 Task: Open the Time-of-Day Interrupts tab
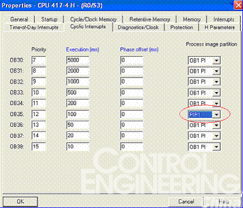coord(34,27)
